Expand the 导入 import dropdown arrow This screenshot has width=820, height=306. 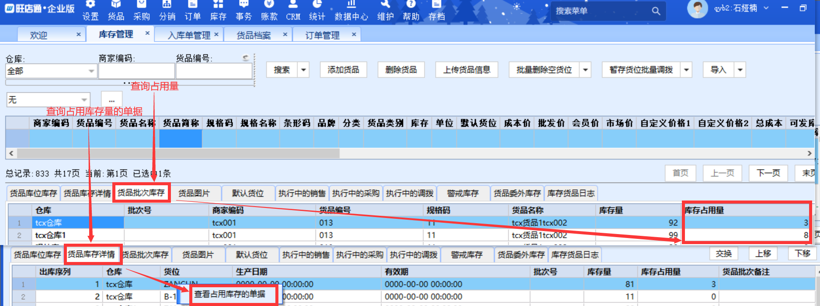pos(740,70)
